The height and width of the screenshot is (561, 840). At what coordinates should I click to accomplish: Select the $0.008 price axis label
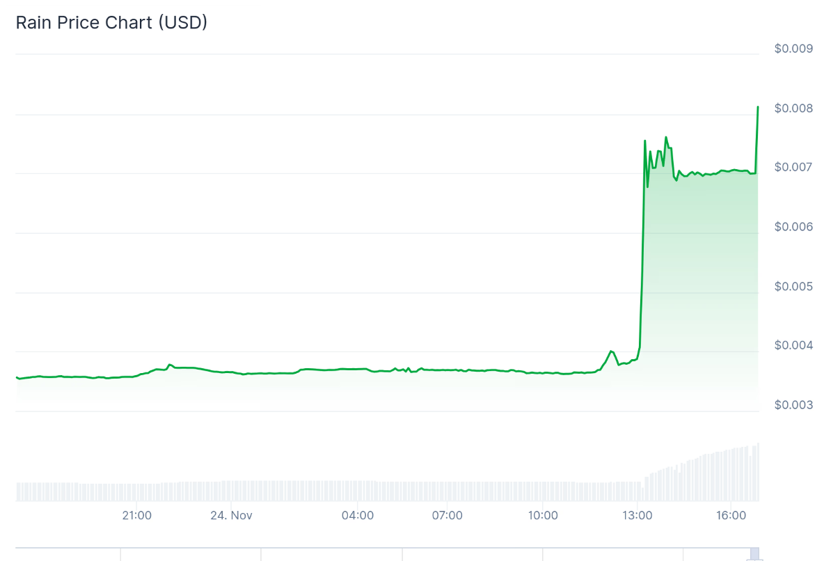(793, 109)
